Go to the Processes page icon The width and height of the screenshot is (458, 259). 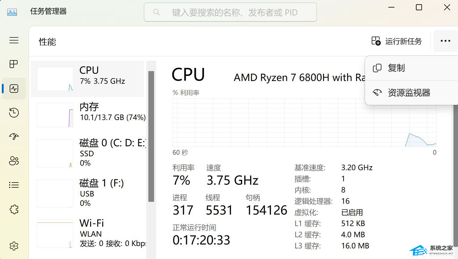point(14,64)
